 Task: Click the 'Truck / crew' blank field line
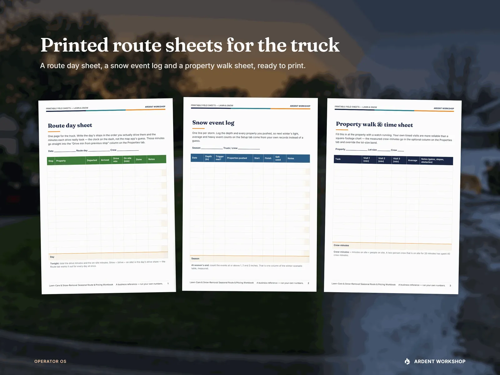(x=249, y=149)
